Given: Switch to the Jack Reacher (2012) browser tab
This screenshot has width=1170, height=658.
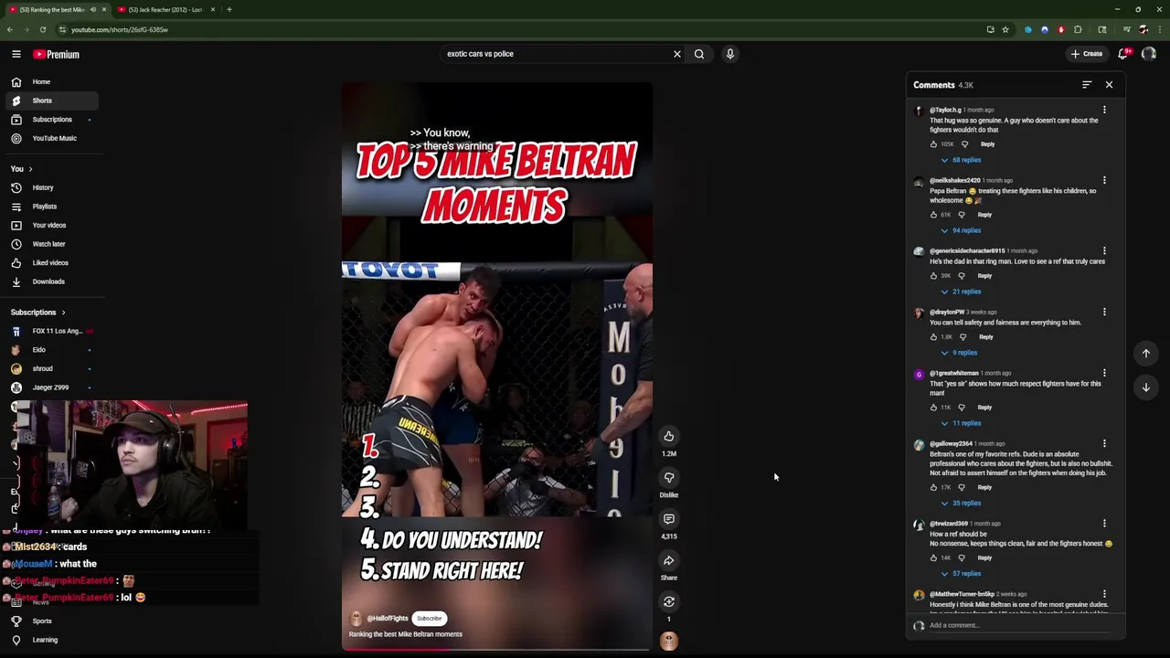Looking at the screenshot, I should click(x=165, y=9).
